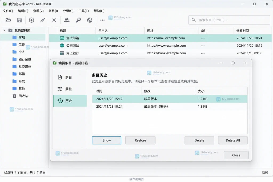Click the copy password key icon
Screen dimensions: 273x182
[x=78, y=20]
